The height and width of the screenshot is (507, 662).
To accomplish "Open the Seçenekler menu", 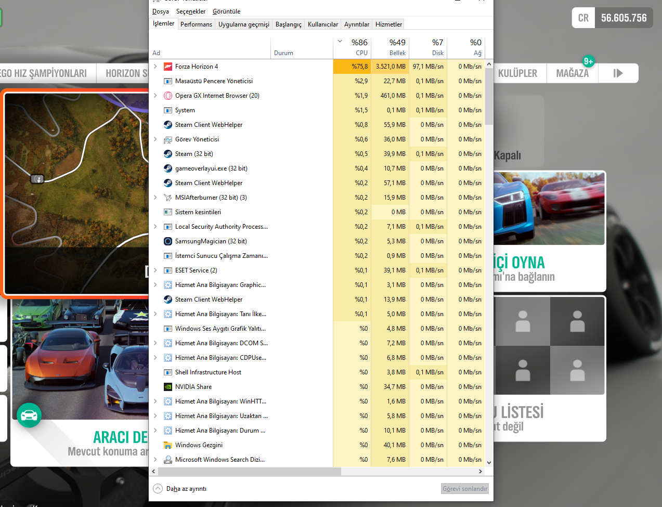I will coord(191,11).
